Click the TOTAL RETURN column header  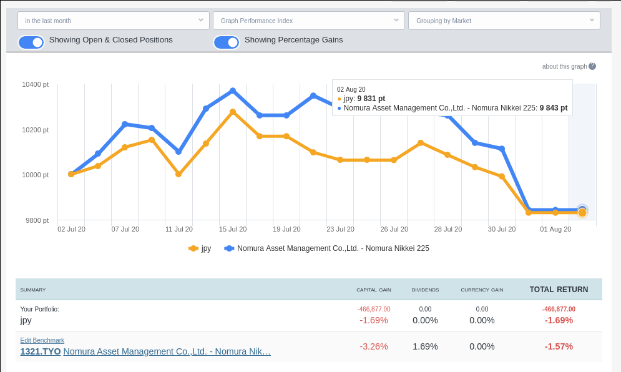click(559, 290)
